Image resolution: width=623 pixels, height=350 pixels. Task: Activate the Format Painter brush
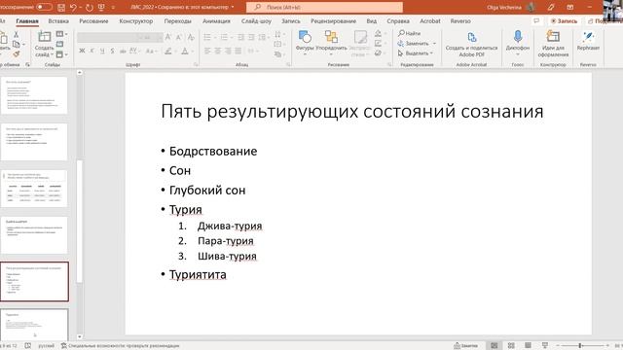(17, 53)
